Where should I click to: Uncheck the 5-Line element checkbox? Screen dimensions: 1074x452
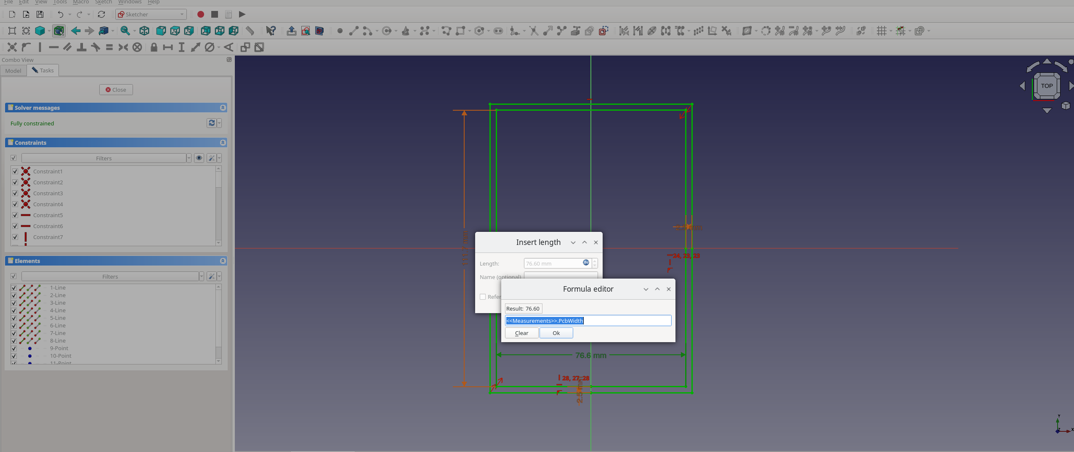tap(13, 318)
